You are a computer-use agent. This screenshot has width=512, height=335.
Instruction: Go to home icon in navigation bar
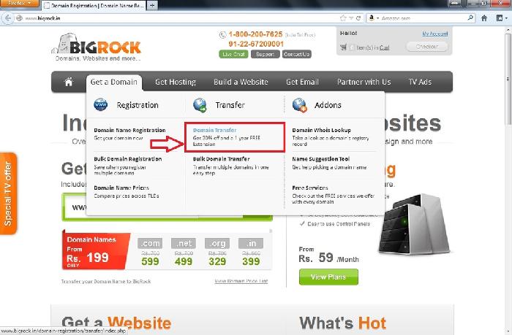[x=69, y=82]
